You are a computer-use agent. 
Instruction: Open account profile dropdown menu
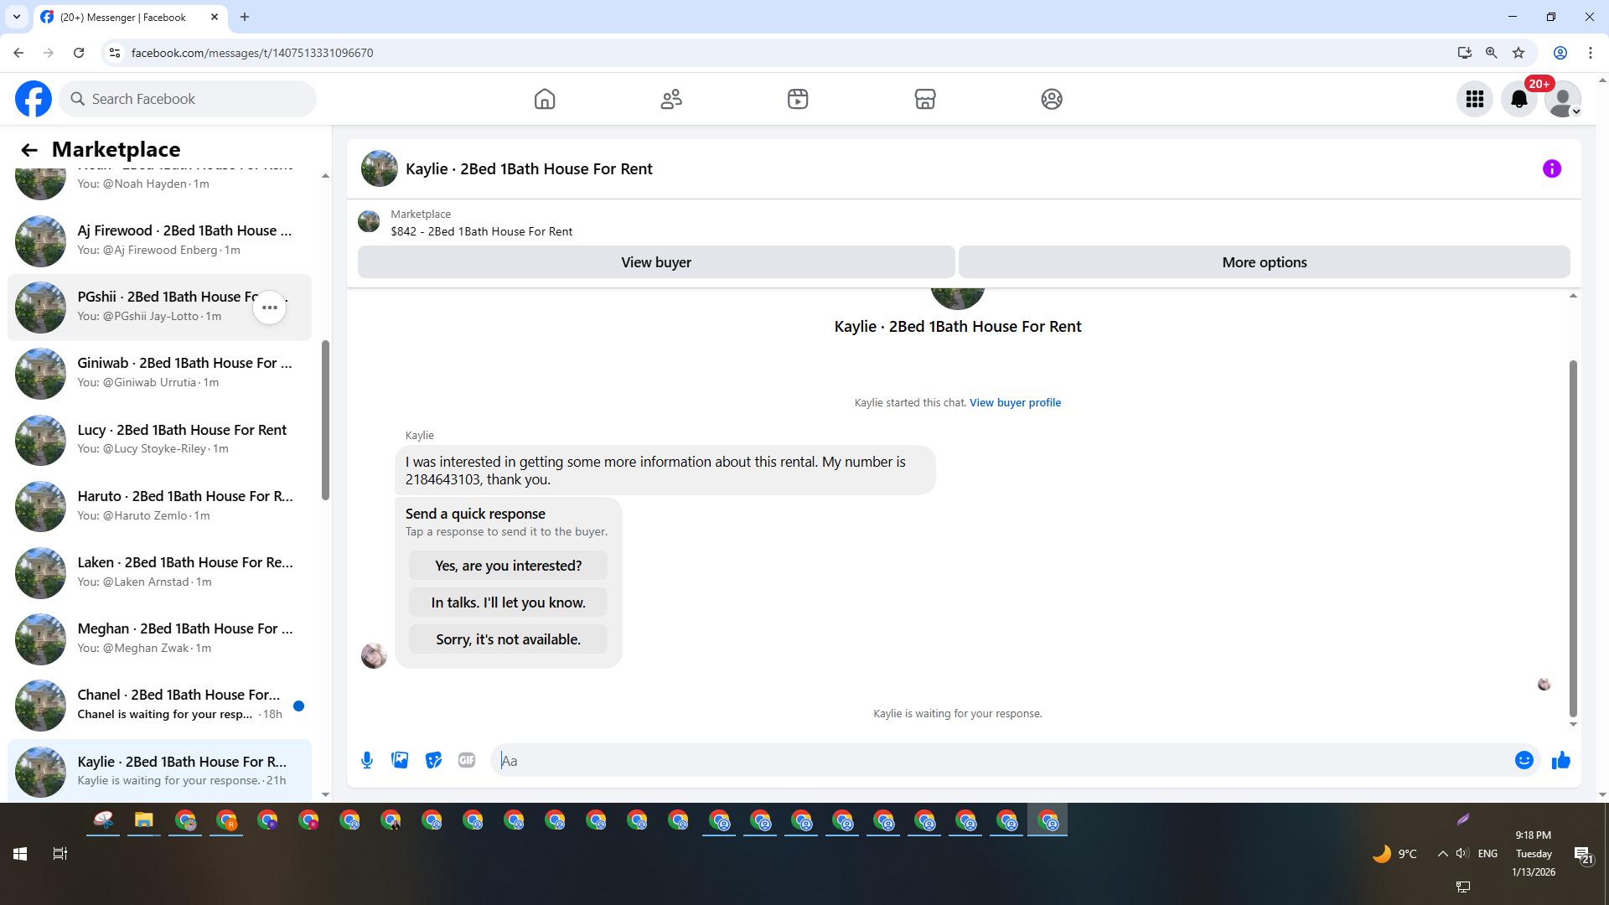1563,99
